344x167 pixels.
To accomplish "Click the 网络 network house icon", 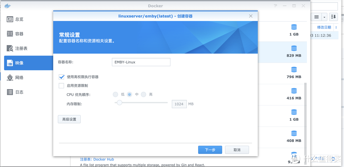I will pos(10,77).
